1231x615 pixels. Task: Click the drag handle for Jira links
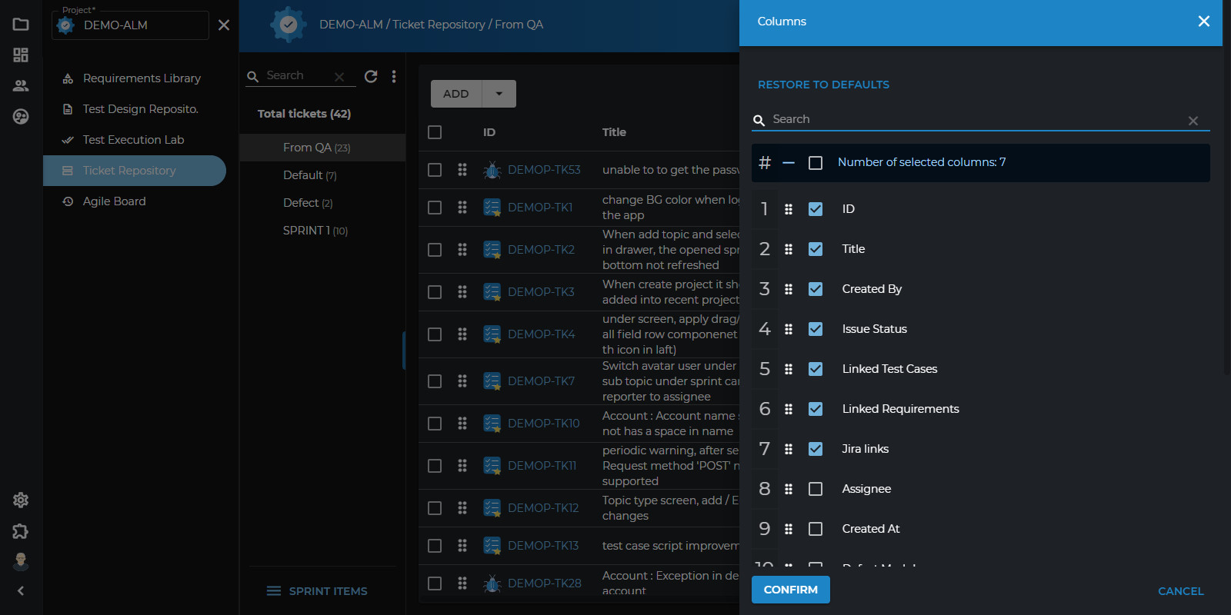789,449
